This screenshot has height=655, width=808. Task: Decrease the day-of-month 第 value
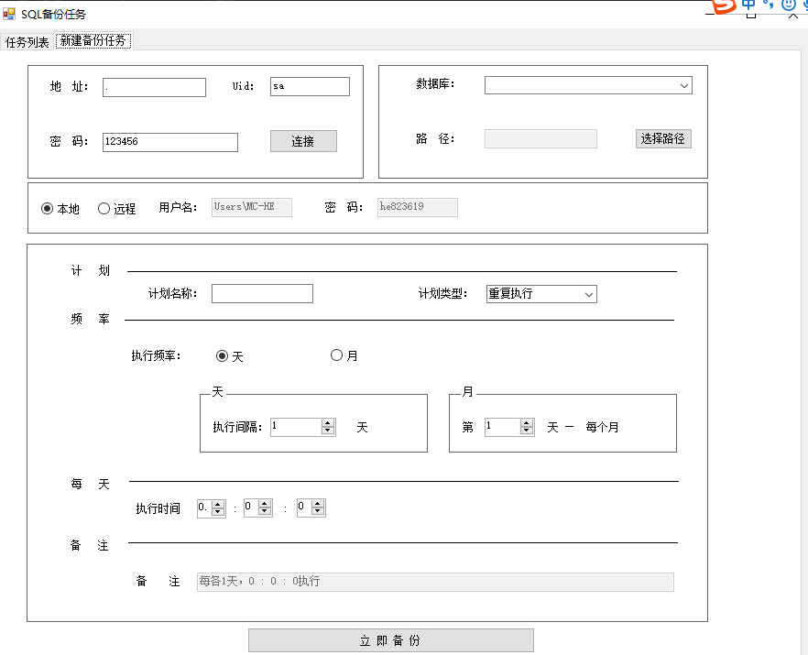[526, 431]
